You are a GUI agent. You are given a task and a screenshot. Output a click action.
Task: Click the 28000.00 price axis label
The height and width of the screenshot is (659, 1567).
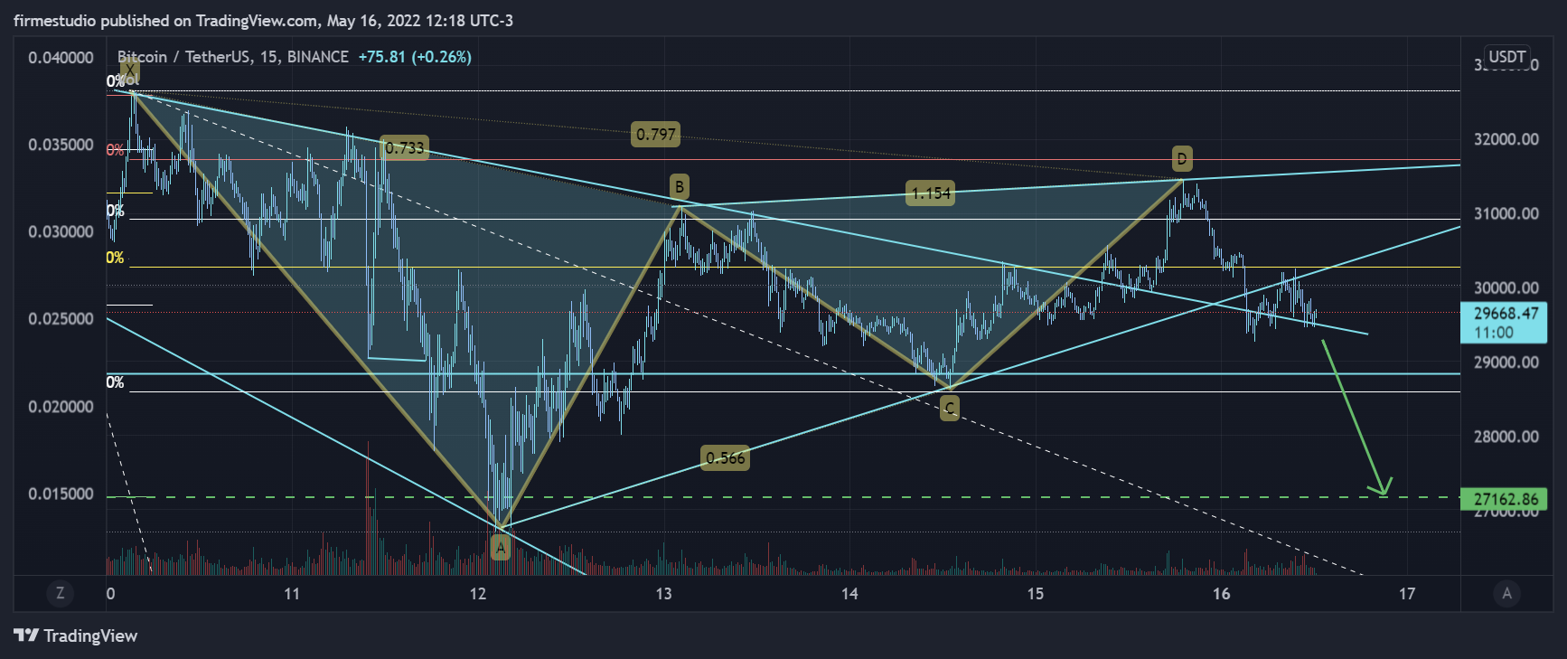(1506, 437)
